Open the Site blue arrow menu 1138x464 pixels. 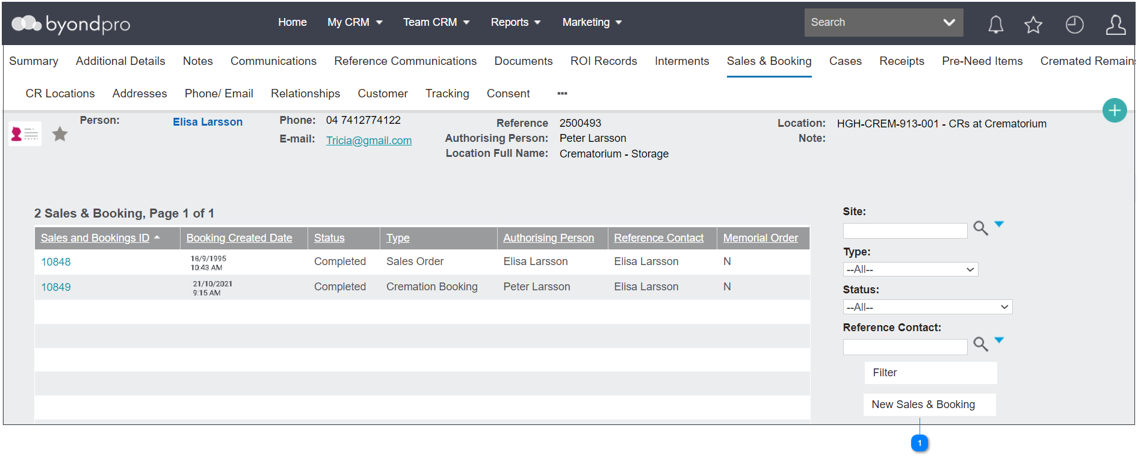[999, 224]
